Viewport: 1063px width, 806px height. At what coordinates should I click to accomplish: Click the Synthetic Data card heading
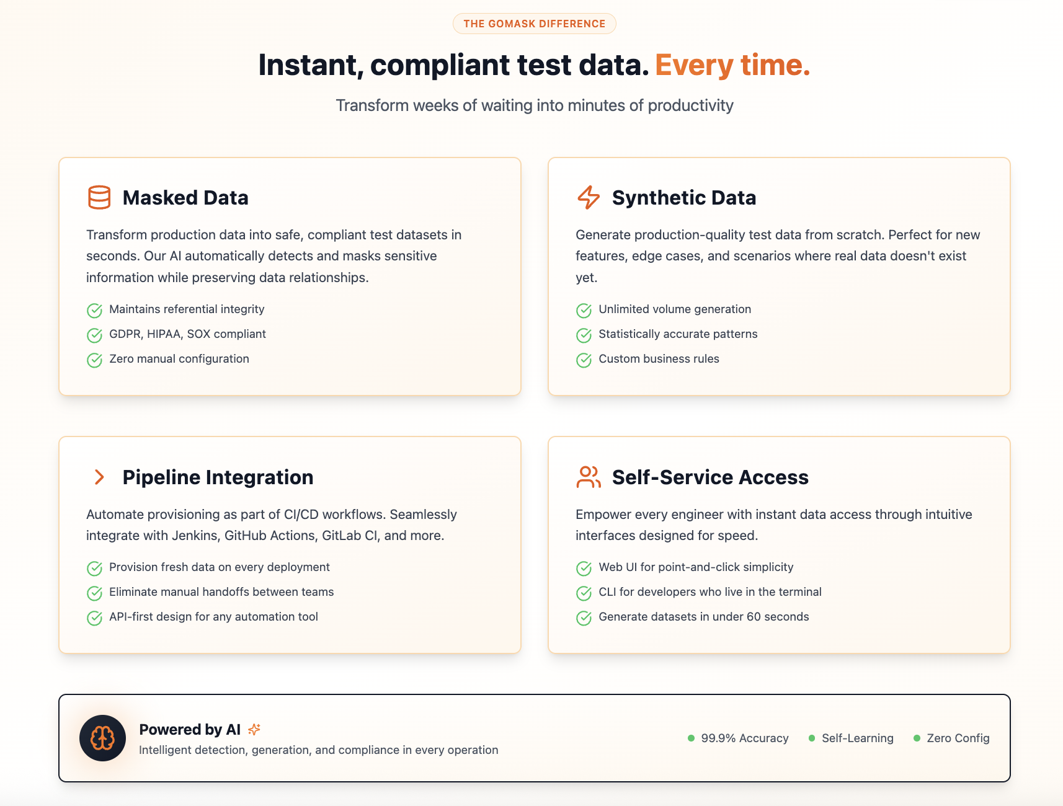(x=683, y=198)
